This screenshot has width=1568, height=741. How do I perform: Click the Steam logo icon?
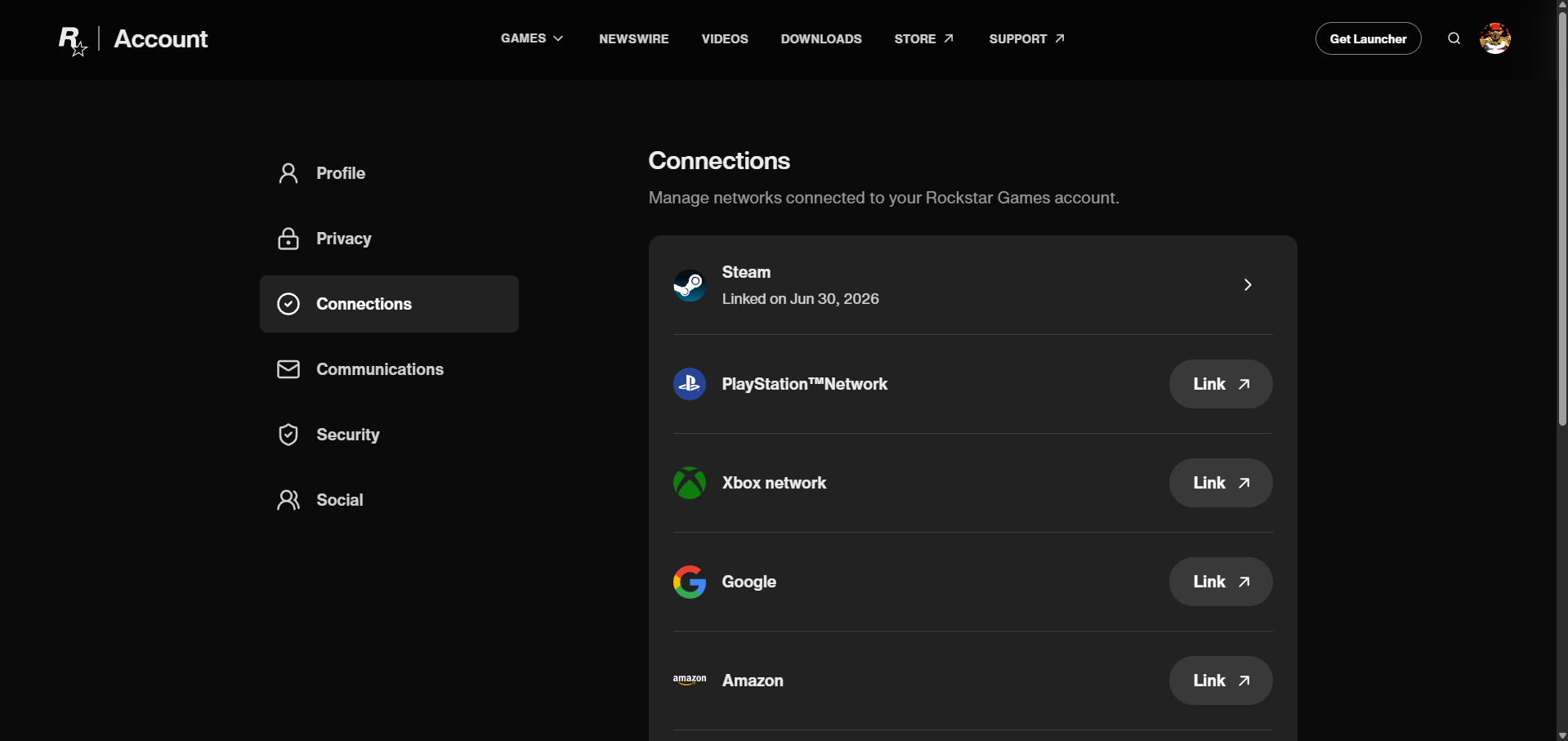690,285
